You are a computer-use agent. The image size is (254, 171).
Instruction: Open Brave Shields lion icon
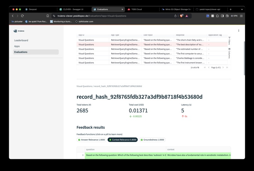(182, 16)
